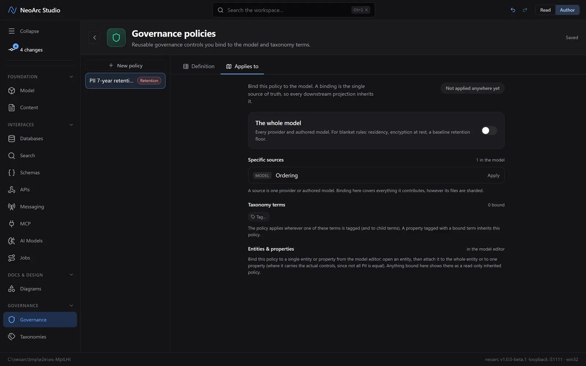Select the Applies to tab
The width and height of the screenshot is (586, 366).
click(242, 66)
